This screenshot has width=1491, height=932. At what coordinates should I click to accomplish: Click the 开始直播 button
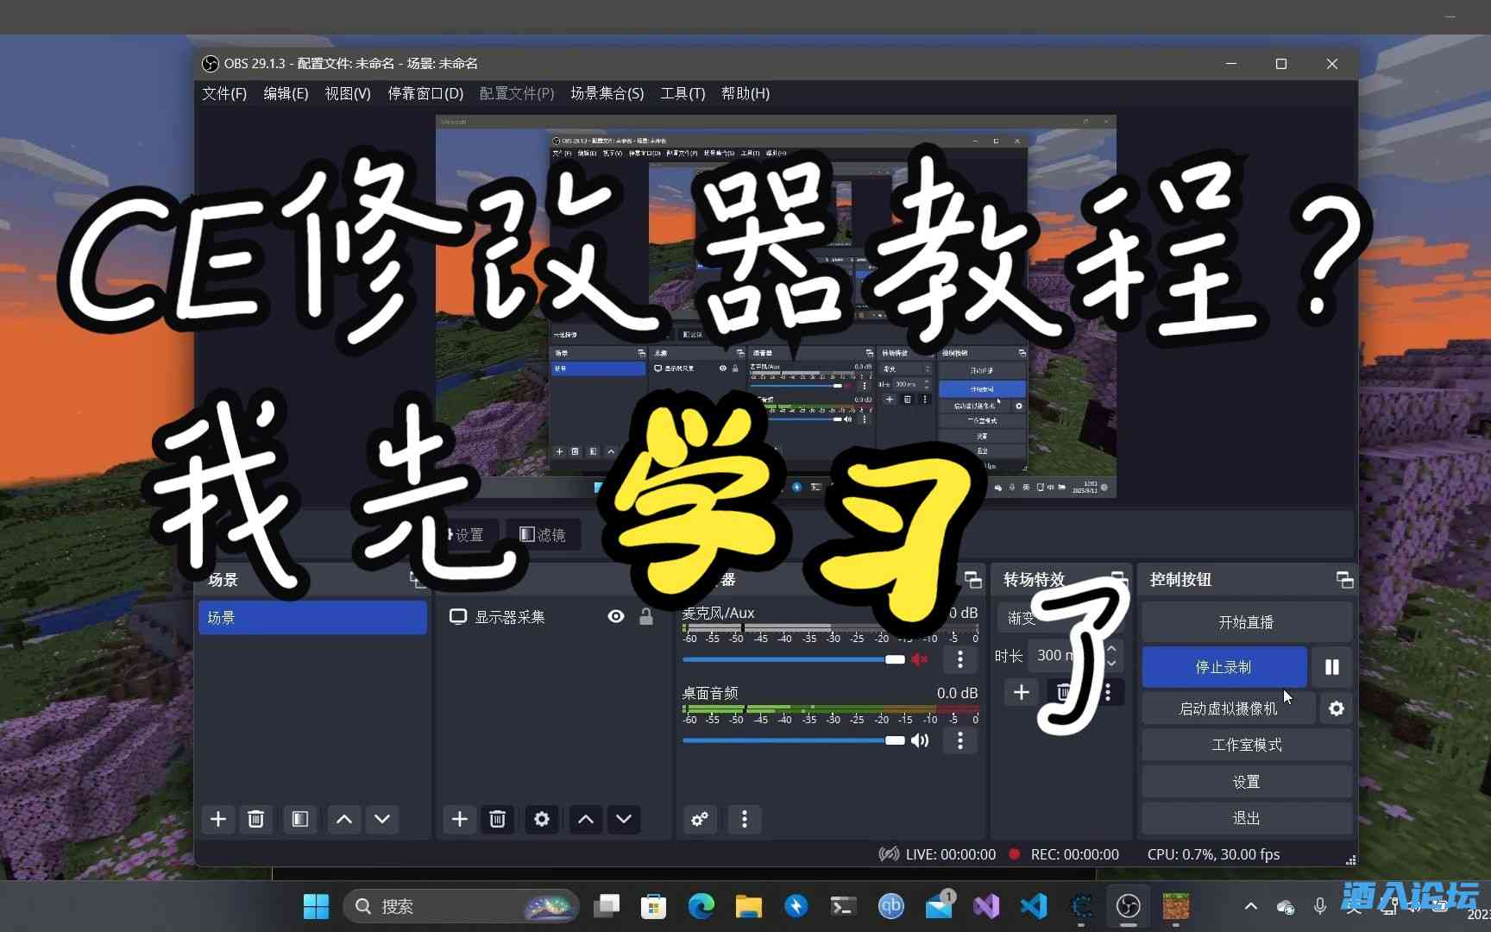point(1245,622)
